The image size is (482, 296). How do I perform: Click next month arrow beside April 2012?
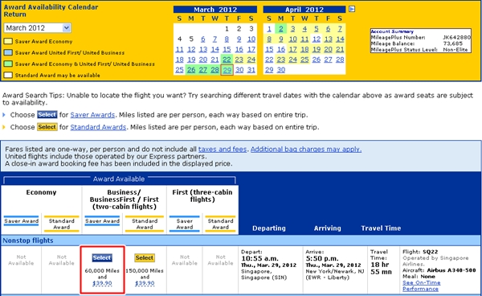352,9
